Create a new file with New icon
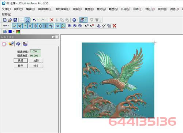 pos(5,20)
